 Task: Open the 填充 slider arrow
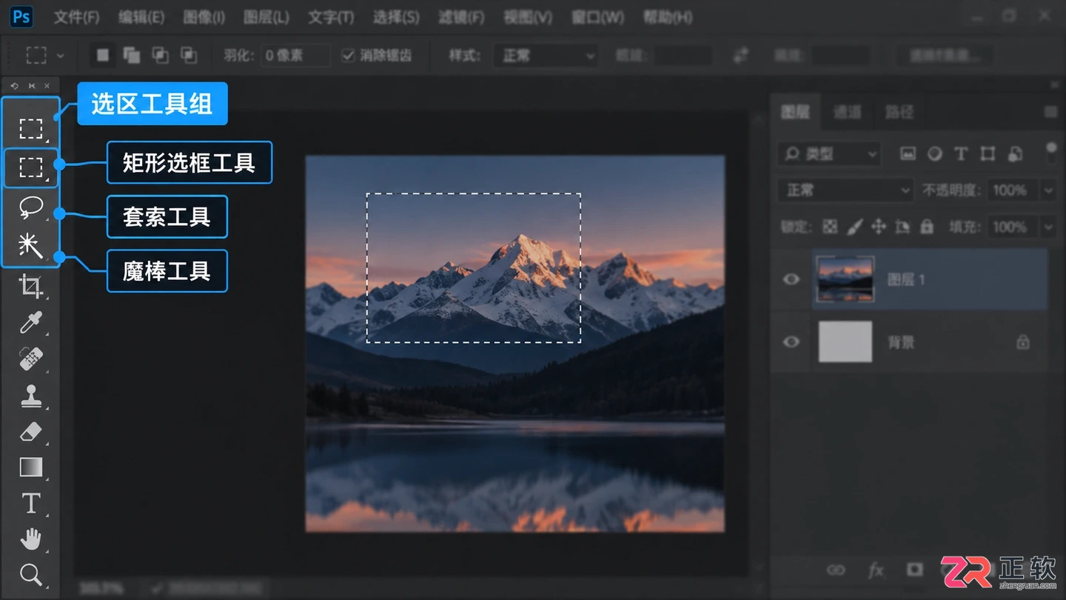click(1048, 227)
